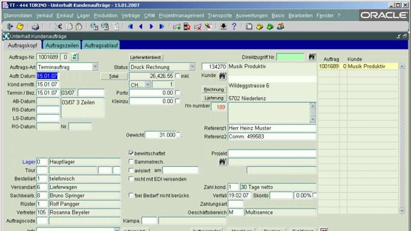Image resolution: width=411 pixels, height=231 pixels.
Task: Enable the Sammelrech. checkbox
Action: 131,162
